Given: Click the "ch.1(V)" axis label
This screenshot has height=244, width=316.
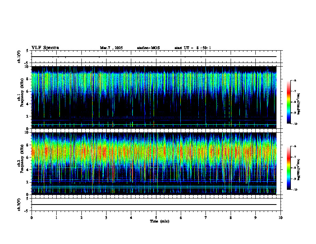Looking at the screenshot, I should [x=19, y=57].
